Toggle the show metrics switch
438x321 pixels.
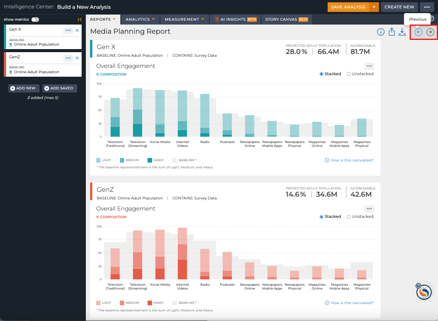tap(35, 20)
